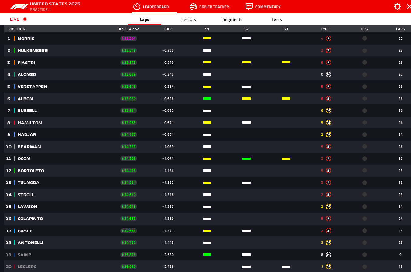Click the GAP column header

coord(168,29)
